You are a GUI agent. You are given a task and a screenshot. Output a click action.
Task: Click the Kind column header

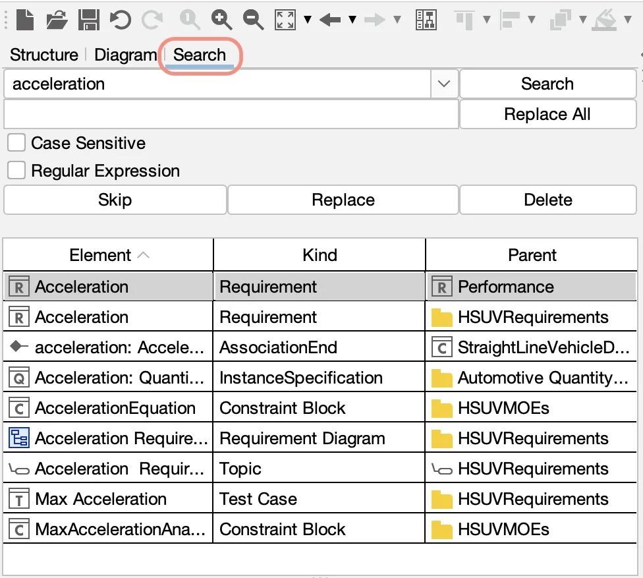coord(320,255)
